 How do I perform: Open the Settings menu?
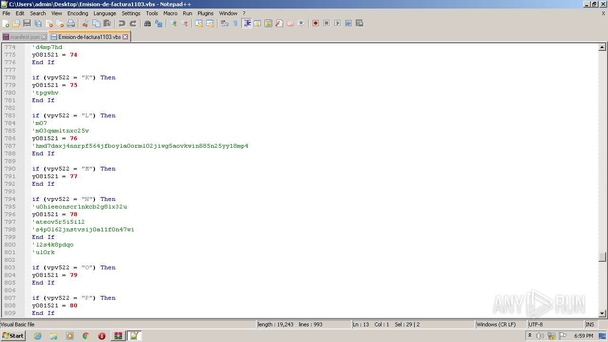click(131, 13)
